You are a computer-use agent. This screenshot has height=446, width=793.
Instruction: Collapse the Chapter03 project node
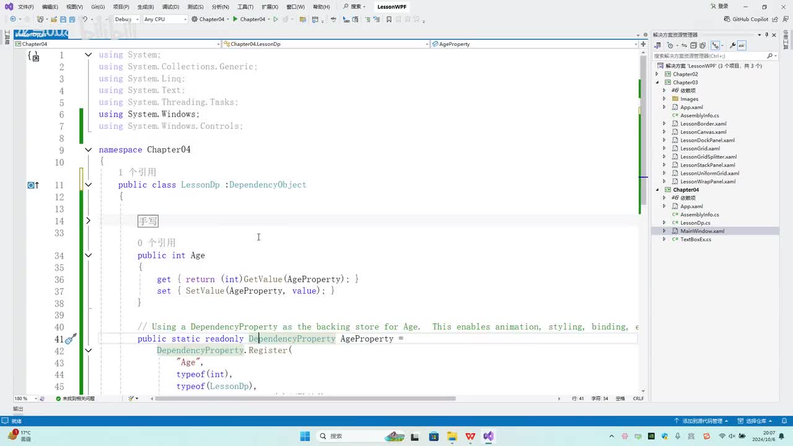point(658,82)
